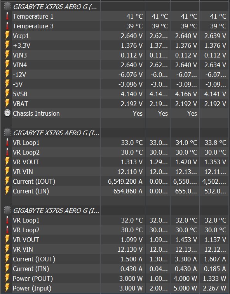The height and width of the screenshot is (294, 230).
Task: Click the Power (Input) maximum value 5.000 W
Action: point(185,289)
